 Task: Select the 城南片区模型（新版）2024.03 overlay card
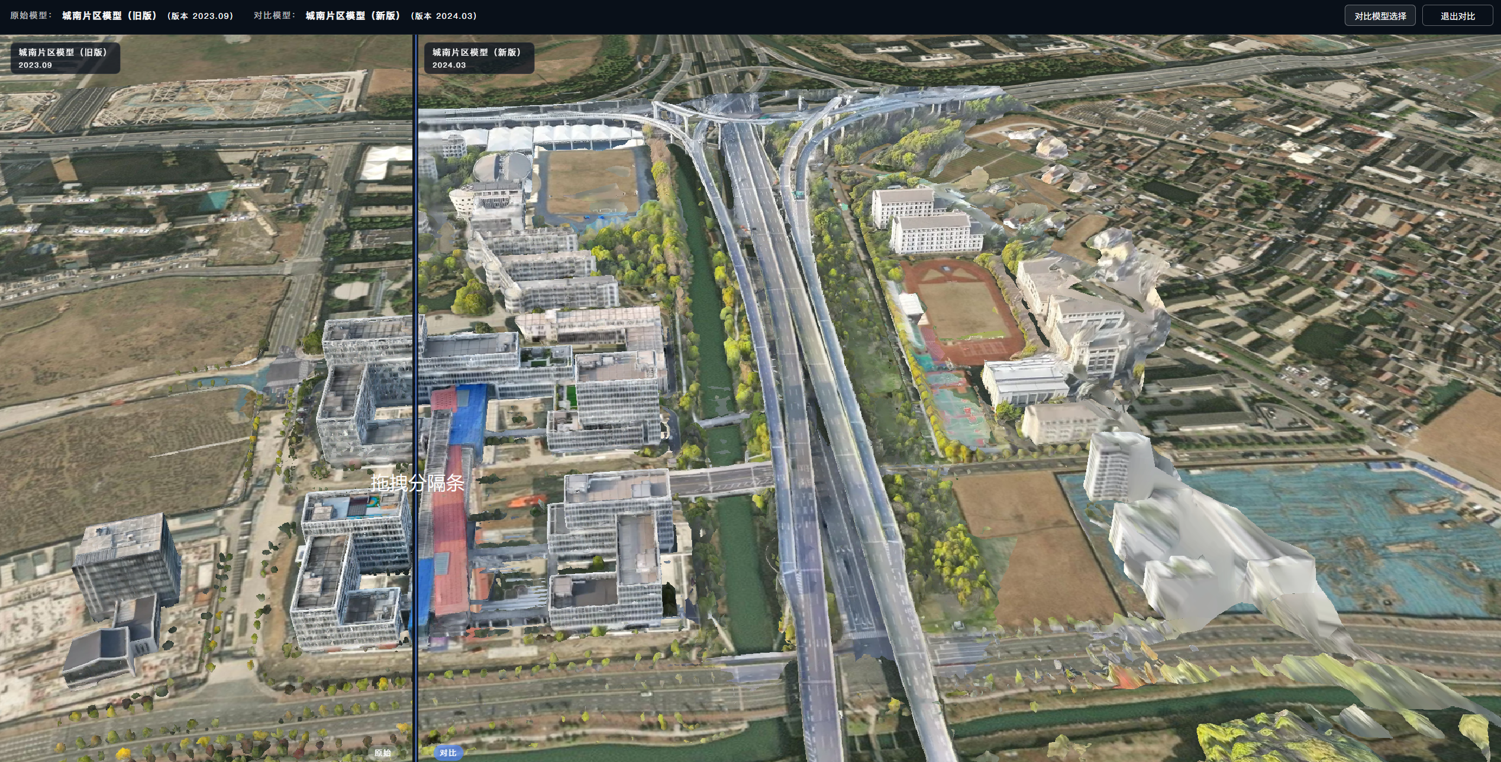click(x=479, y=58)
